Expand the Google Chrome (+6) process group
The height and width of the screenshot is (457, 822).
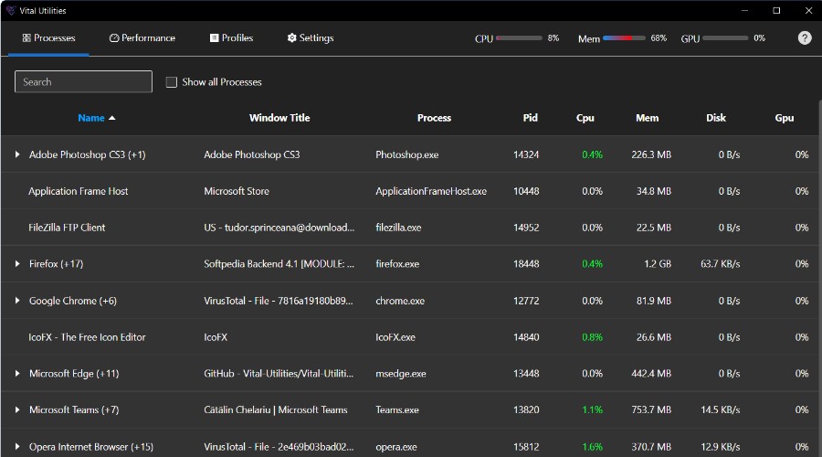click(x=17, y=300)
